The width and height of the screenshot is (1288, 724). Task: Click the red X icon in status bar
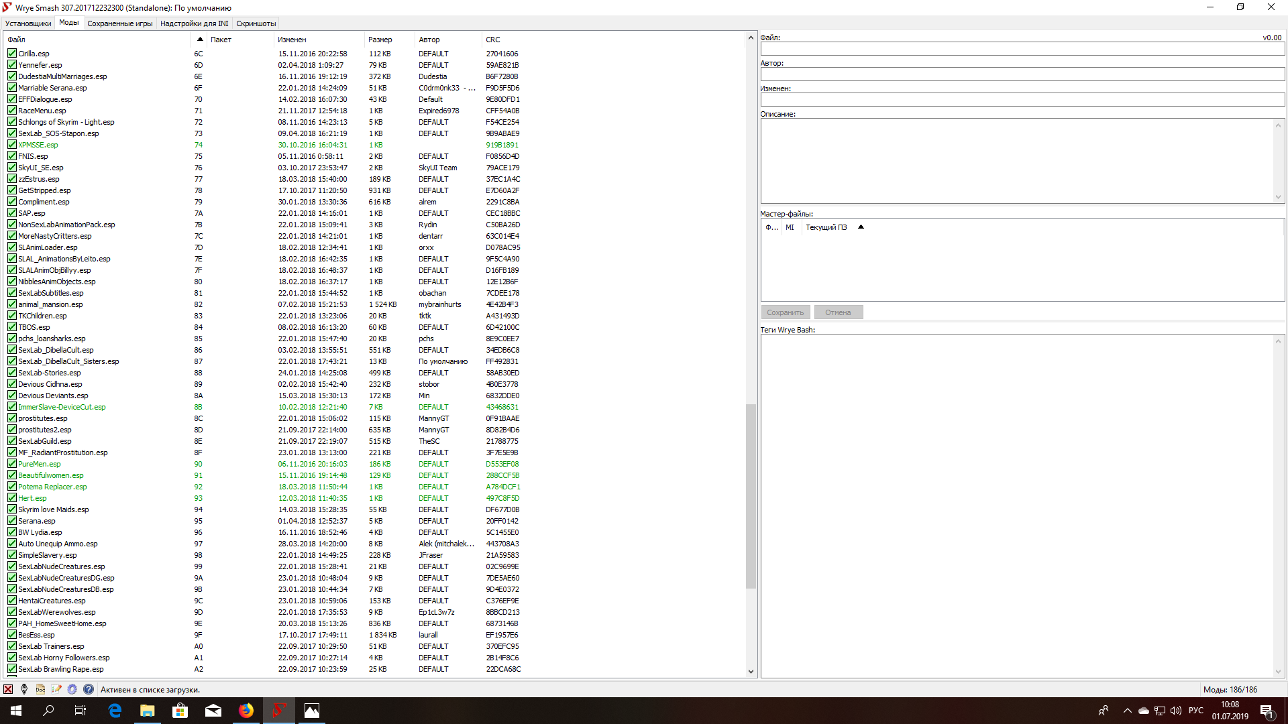(8, 689)
